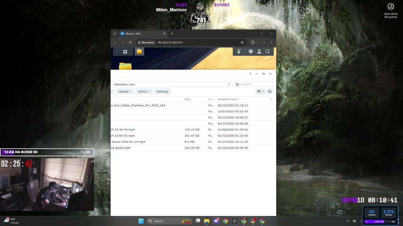Open File Station help question mark
Image resolution: width=403 pixels, height=226 pixels.
[250, 74]
